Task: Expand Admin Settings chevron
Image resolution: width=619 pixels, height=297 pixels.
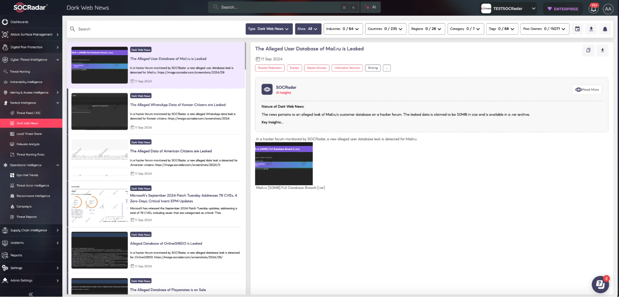Action: (x=58, y=281)
